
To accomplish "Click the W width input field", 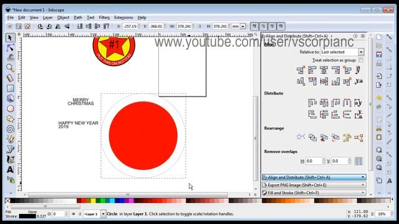I will click(x=184, y=26).
